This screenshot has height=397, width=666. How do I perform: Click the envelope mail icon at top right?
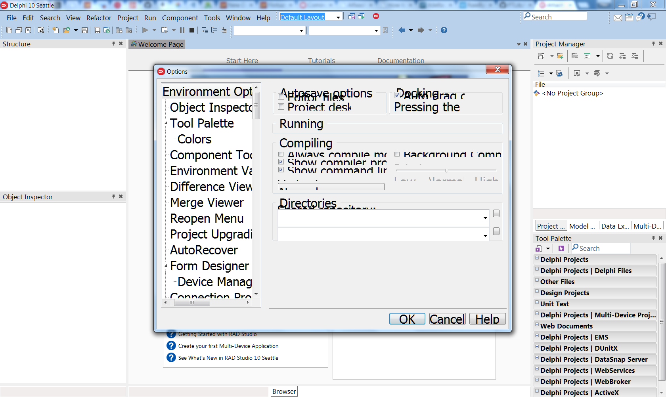click(618, 17)
